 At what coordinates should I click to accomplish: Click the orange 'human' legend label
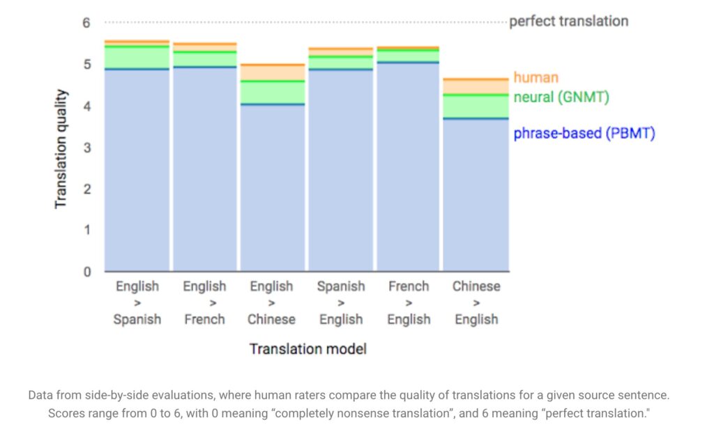click(x=535, y=77)
